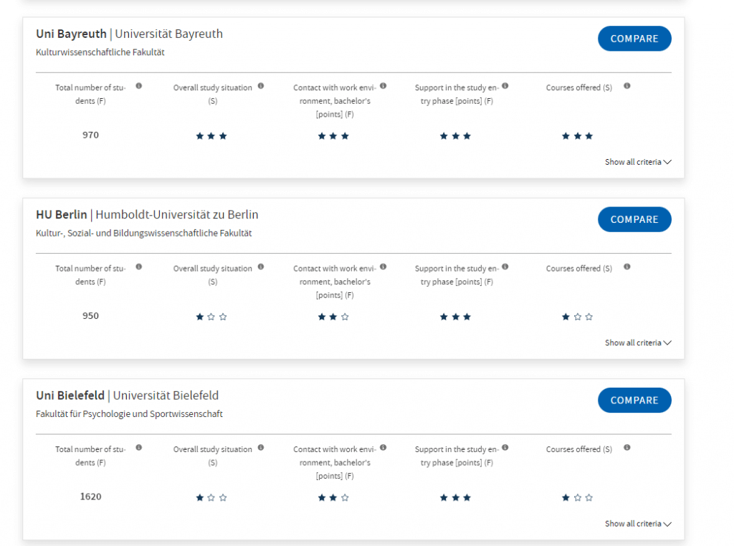Click Courses offered (S) label in Uni Bielefeld card
The height and width of the screenshot is (546, 734).
pyautogui.click(x=579, y=449)
